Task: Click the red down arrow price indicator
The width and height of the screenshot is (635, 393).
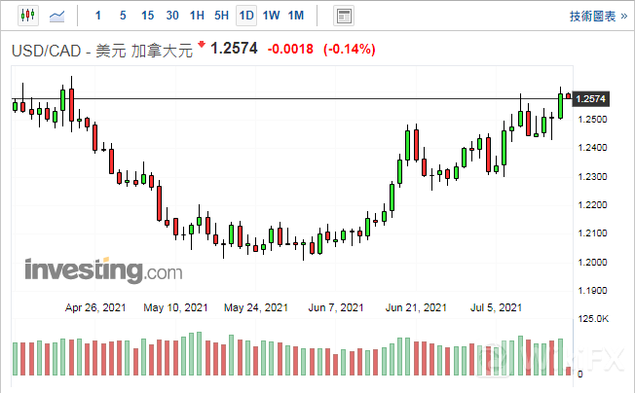Action: pos(202,46)
